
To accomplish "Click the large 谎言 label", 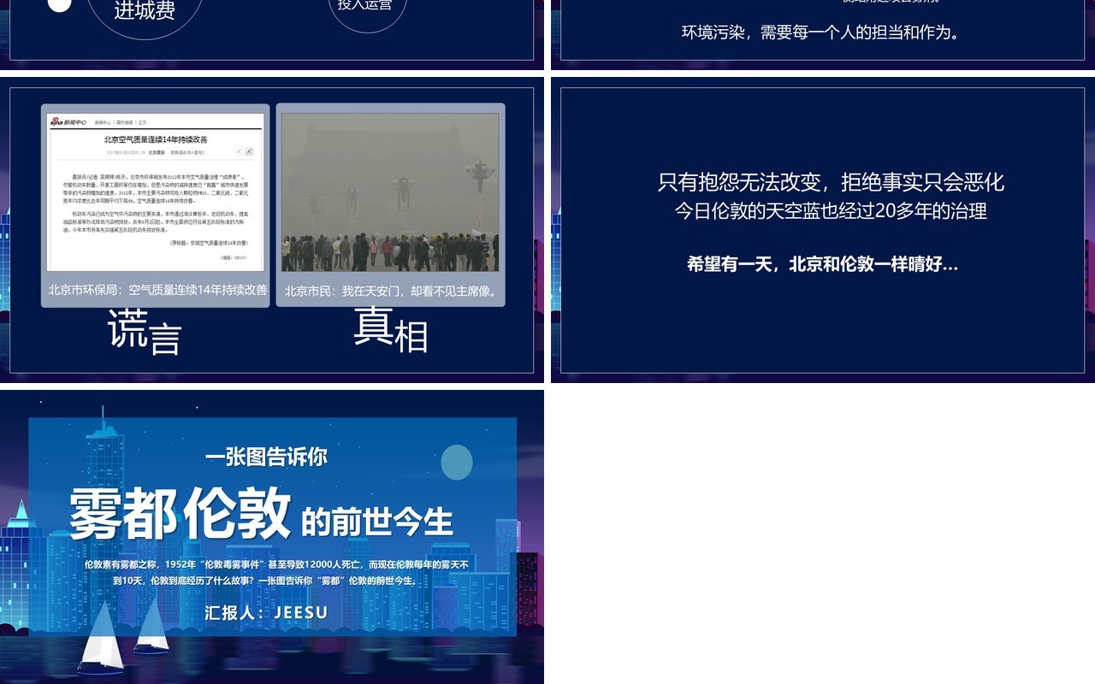I will 145,332.
